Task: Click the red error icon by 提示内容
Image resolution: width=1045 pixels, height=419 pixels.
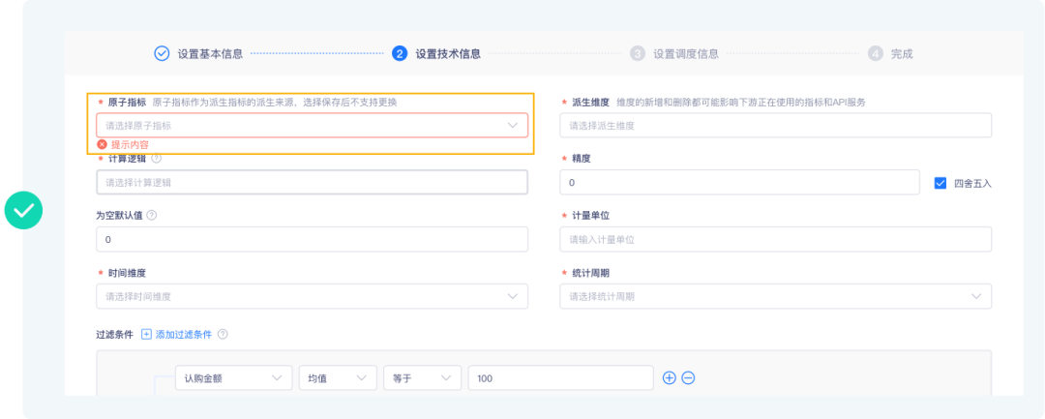Action: click(x=102, y=144)
